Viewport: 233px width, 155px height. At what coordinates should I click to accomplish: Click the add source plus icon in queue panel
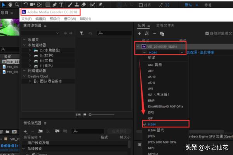tap(139, 34)
